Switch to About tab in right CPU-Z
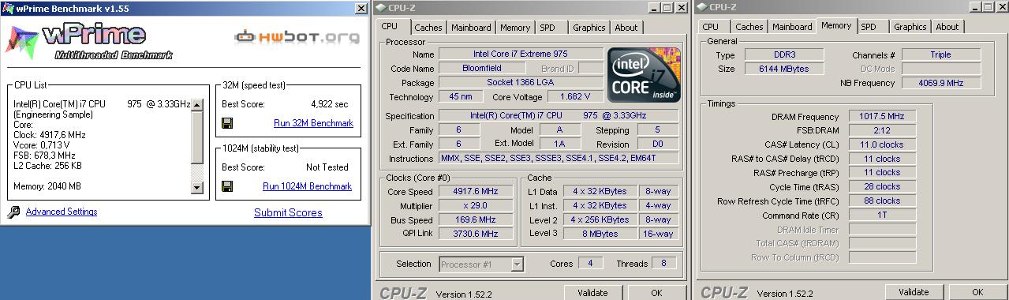1009x300 pixels. click(947, 27)
